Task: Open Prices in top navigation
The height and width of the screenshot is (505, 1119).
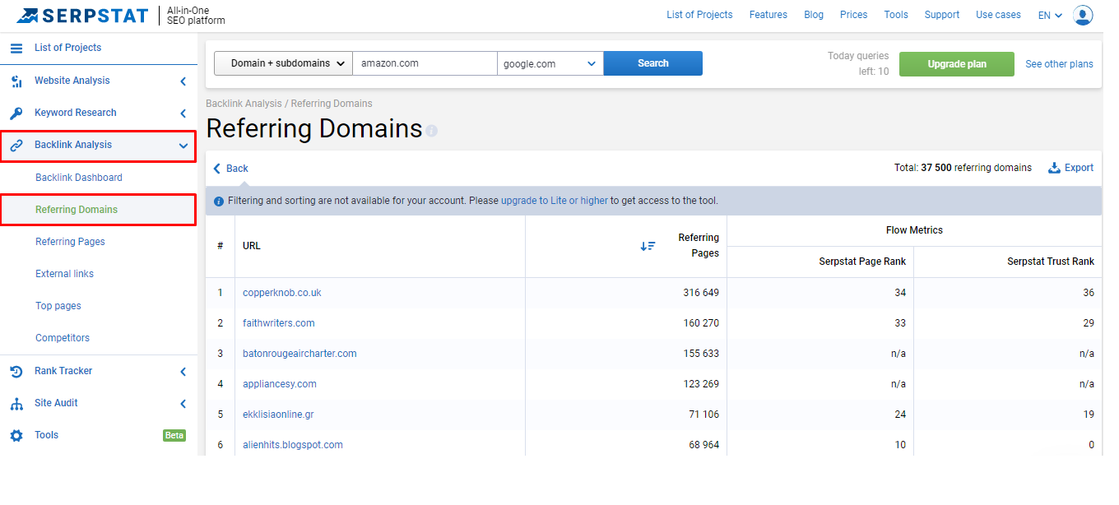Action: pyautogui.click(x=854, y=15)
